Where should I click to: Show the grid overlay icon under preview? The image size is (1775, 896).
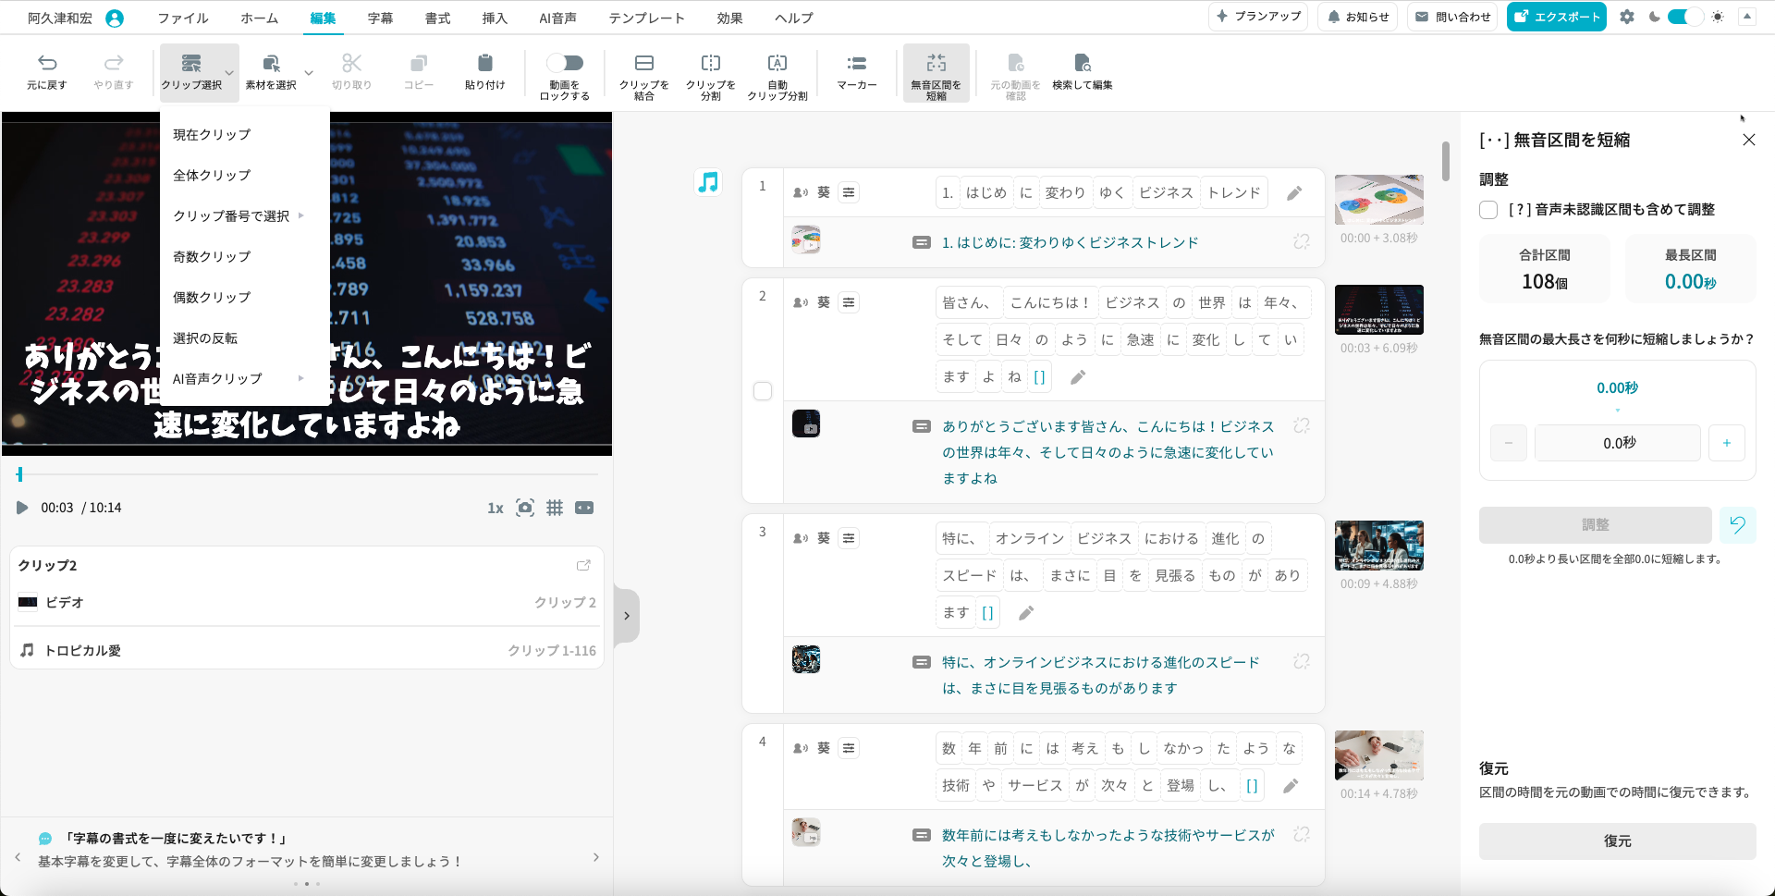555,508
